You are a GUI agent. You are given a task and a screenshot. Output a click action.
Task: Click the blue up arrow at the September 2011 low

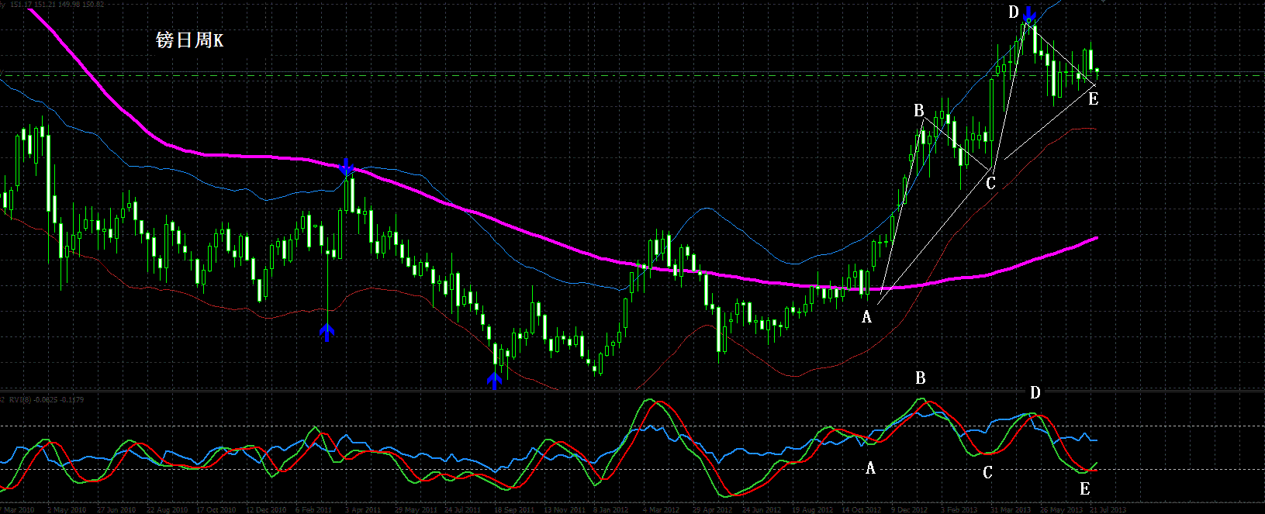493,379
